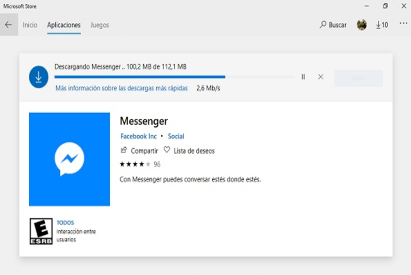
Task: Open the Social category link
Action: pos(176,136)
